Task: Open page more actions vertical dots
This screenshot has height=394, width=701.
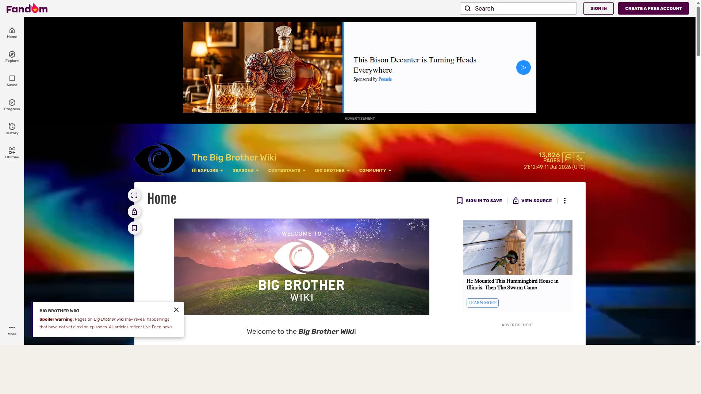Action: (565, 201)
